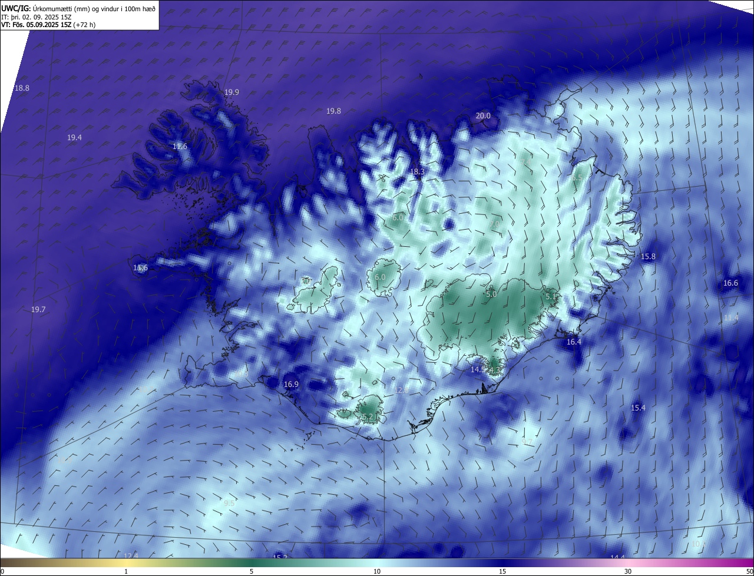This screenshot has width=754, height=576.
Task: Click the "9.5" value label
Action: (229, 503)
